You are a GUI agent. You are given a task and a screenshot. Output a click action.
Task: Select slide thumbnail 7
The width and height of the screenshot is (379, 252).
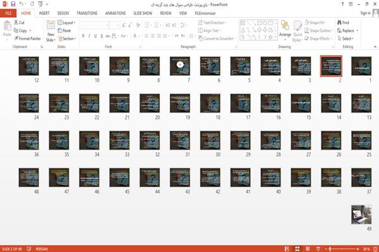(180, 66)
